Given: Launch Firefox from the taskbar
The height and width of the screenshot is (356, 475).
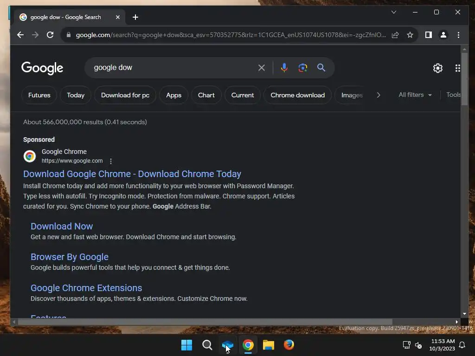Looking at the screenshot, I should [289, 345].
